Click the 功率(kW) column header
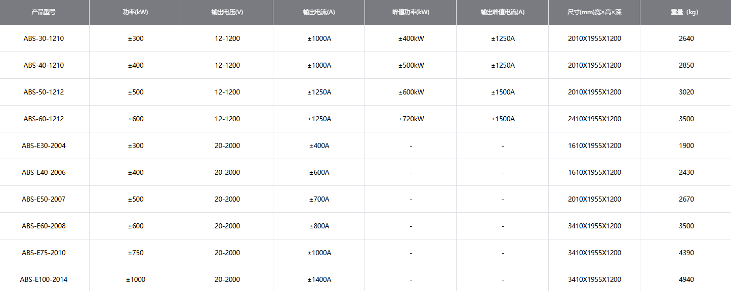 coord(135,12)
